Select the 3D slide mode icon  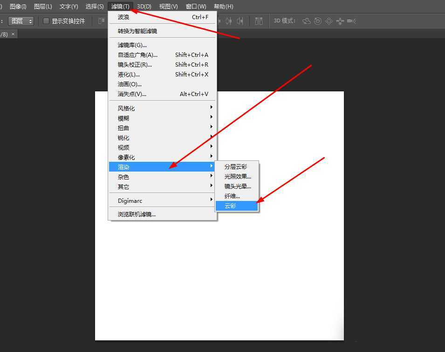pyautogui.click(x=340, y=21)
